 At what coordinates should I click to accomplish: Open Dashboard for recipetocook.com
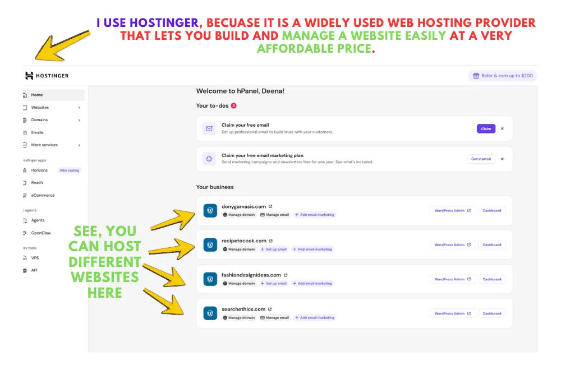[x=492, y=245]
